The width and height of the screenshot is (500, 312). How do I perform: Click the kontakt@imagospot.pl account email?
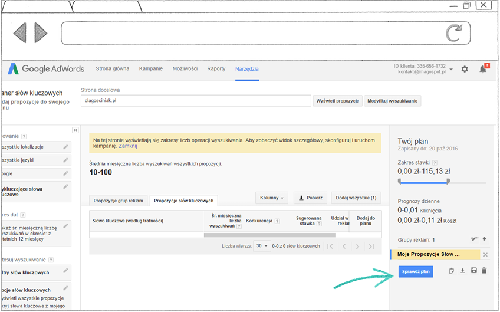pos(422,72)
